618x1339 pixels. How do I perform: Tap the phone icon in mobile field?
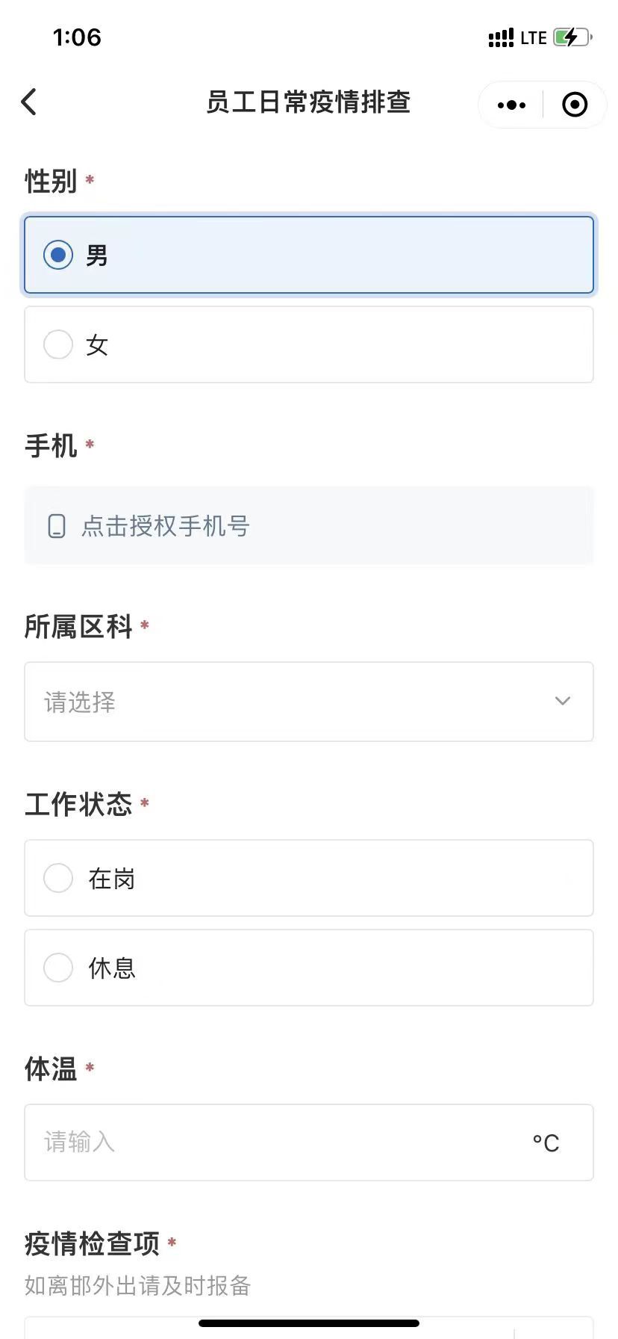[57, 526]
